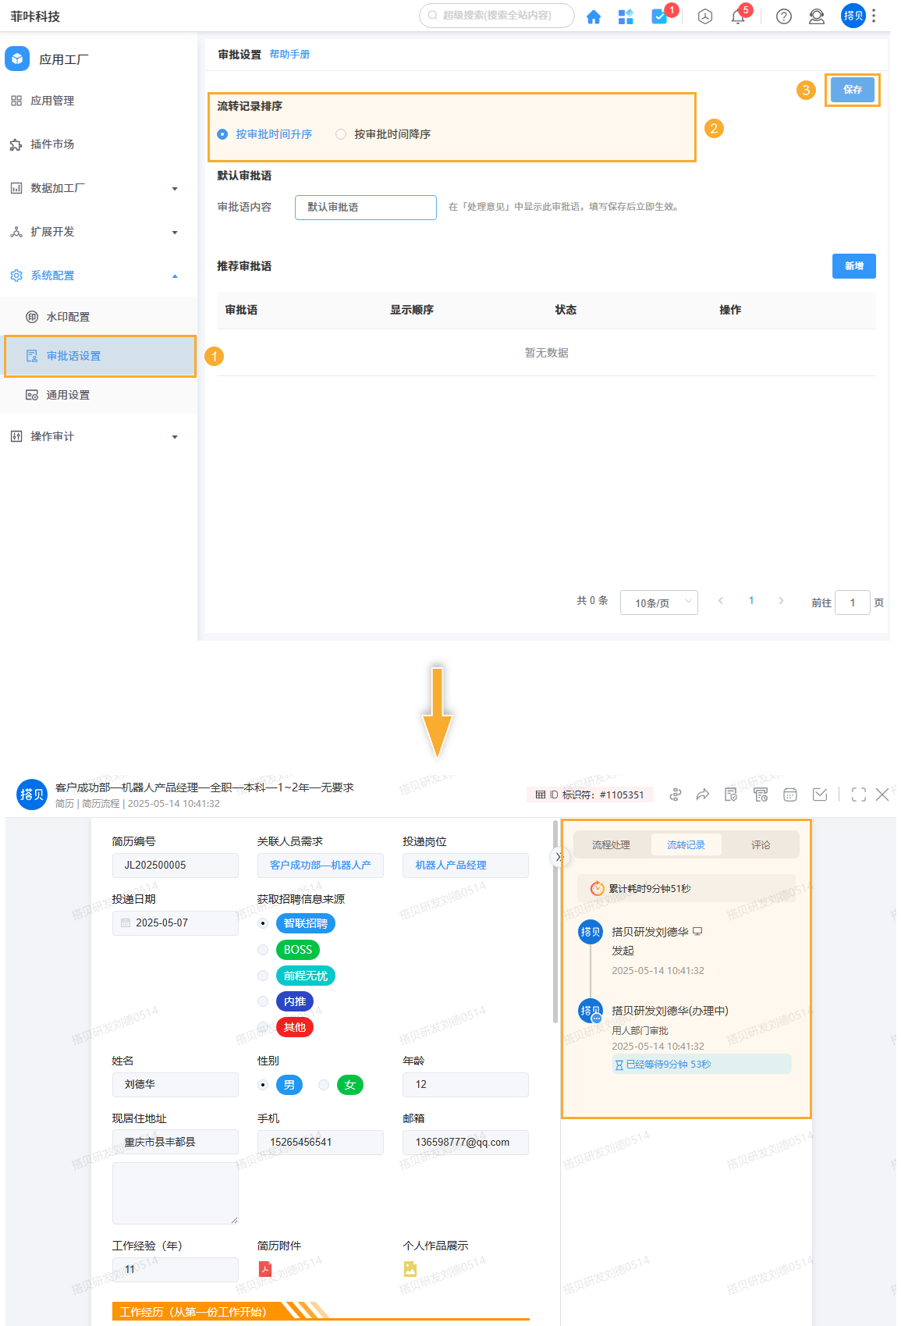Open the vertical three-dot menu in header
901x1326 pixels.
[874, 16]
